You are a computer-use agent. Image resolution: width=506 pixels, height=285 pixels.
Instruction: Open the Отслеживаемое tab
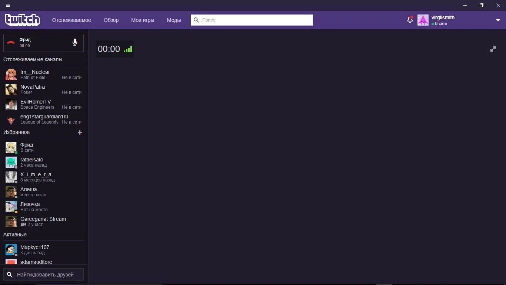point(71,20)
